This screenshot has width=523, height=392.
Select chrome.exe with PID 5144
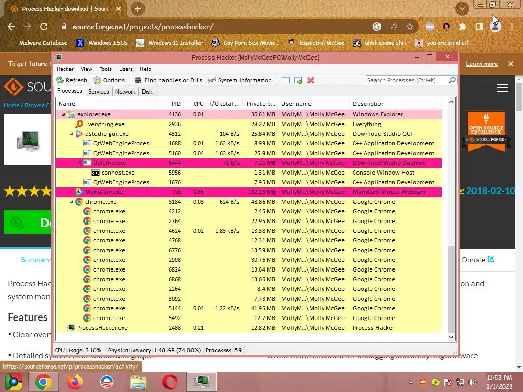coord(249,308)
